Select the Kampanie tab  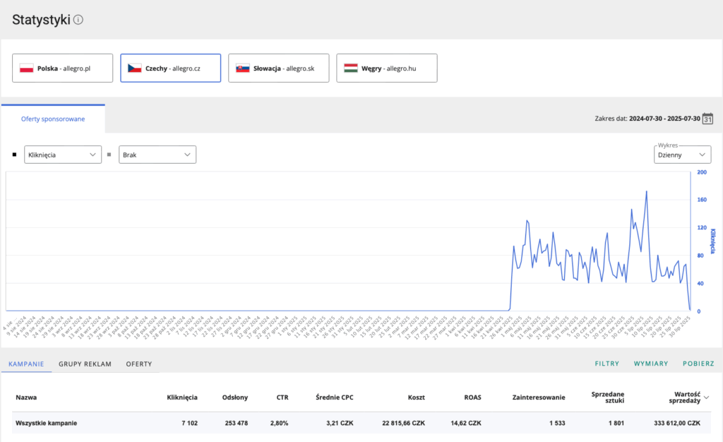[x=26, y=364]
